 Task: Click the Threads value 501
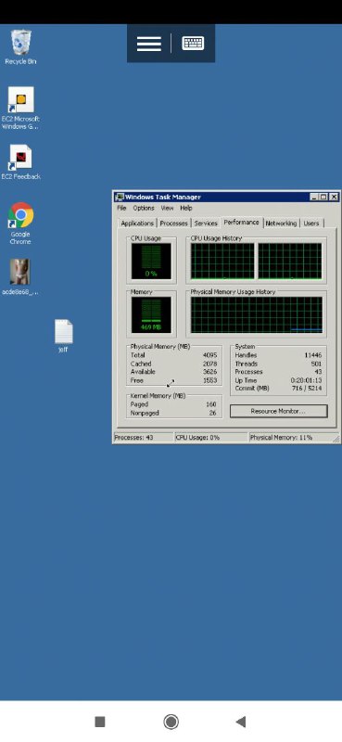point(316,364)
